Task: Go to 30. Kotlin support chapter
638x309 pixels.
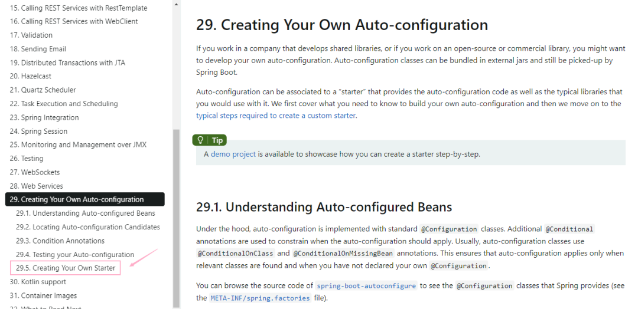Action: [x=38, y=282]
